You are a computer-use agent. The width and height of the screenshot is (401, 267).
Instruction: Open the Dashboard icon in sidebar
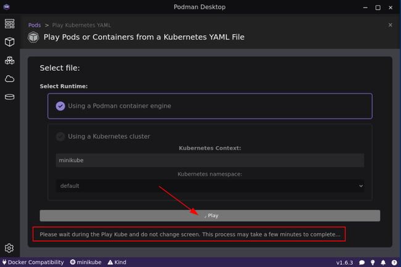tap(9, 24)
